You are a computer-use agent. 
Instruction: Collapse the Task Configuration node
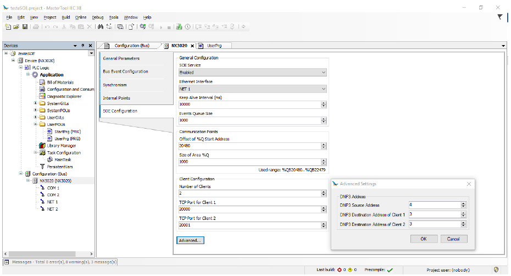(36, 152)
